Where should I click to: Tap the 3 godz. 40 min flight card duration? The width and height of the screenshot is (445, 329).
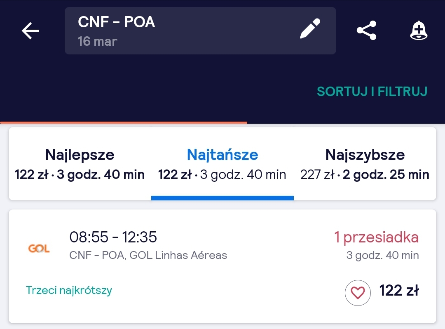[382, 255]
